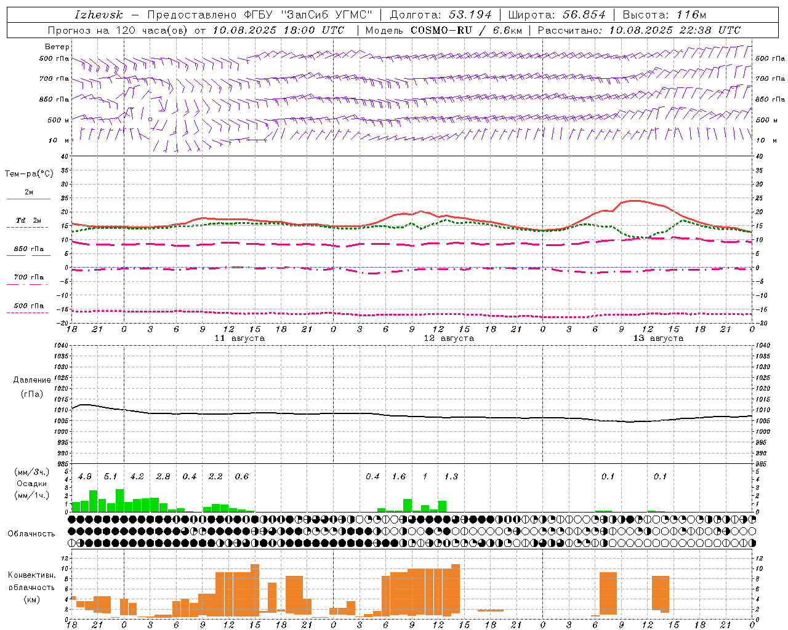Click the 0.6 precipitation value
The width and height of the screenshot is (788, 630).
(x=242, y=476)
